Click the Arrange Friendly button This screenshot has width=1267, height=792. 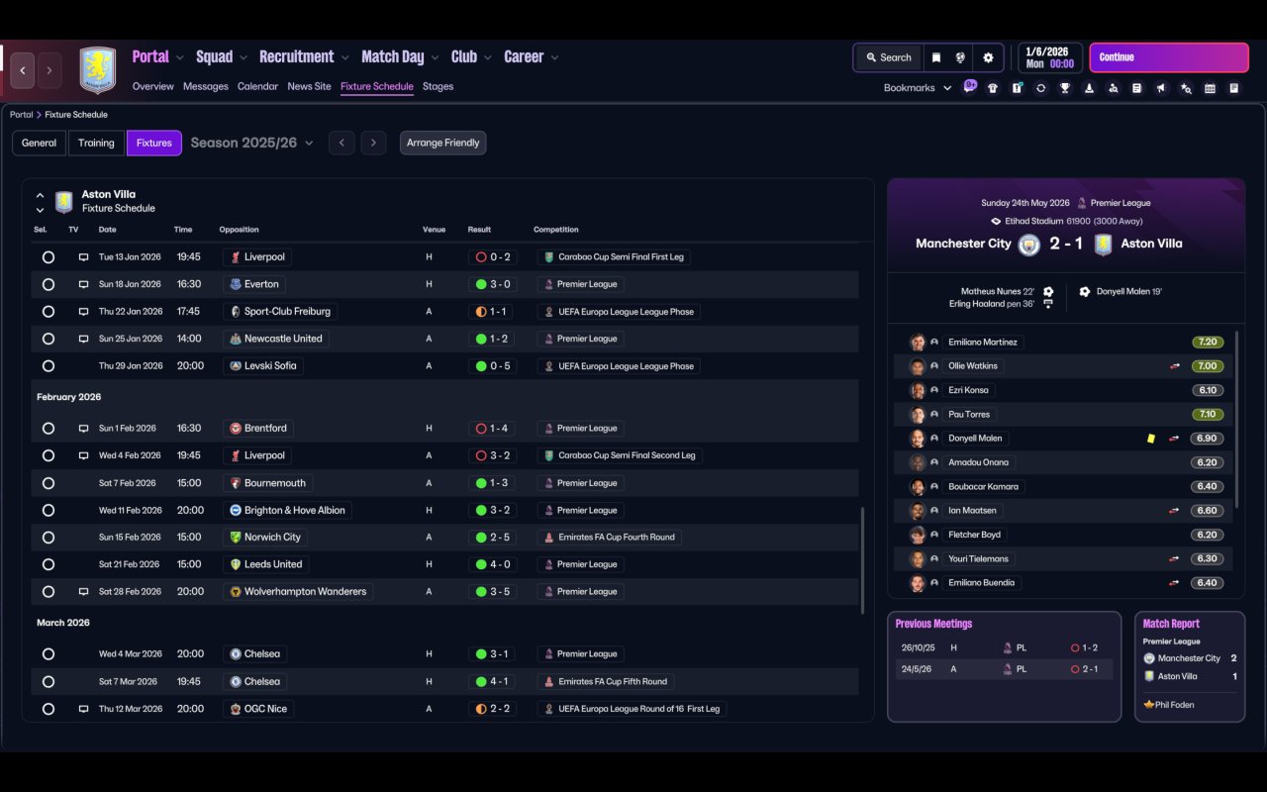[x=442, y=143]
